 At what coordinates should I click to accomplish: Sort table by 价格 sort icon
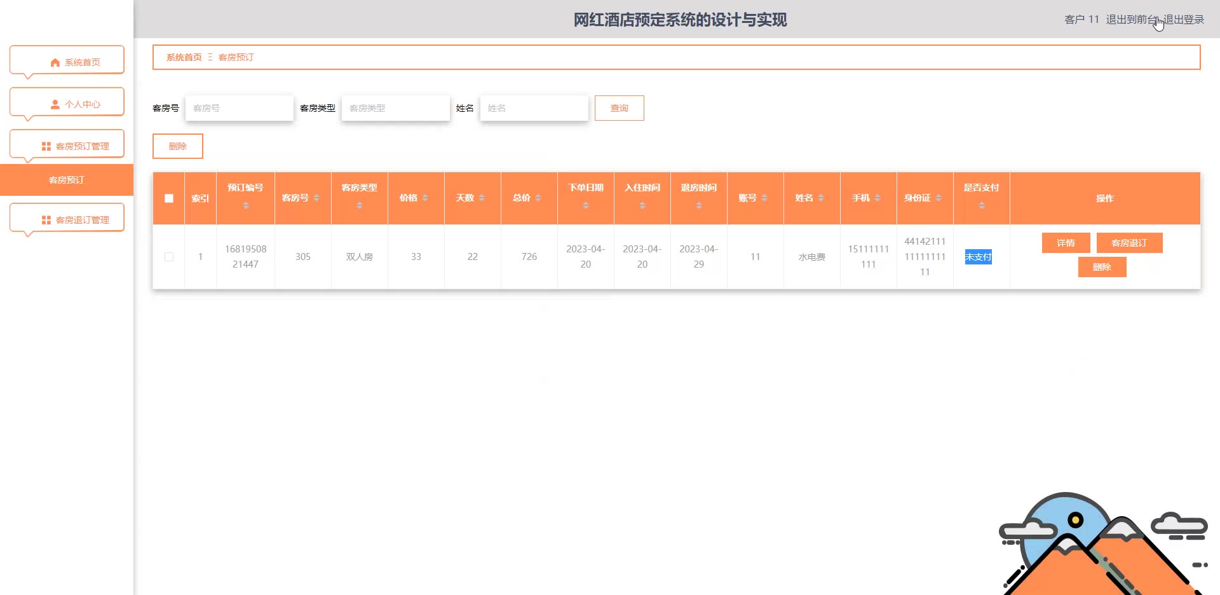pos(425,198)
